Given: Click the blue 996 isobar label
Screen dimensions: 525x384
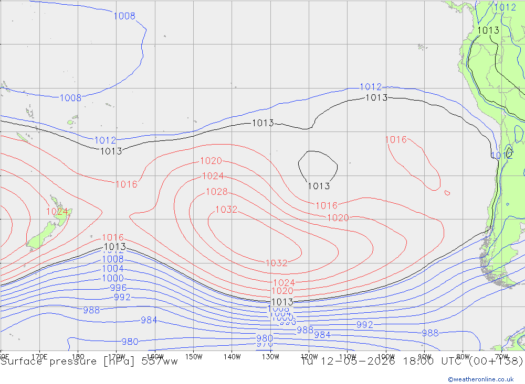Looking at the screenshot, I should (x=118, y=288).
